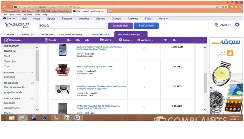Viewport: 244px width, 139px height.
Task: Open browser favorites star icon
Action: coord(236,7)
